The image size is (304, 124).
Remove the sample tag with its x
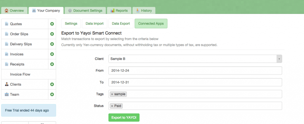[x=112, y=94]
